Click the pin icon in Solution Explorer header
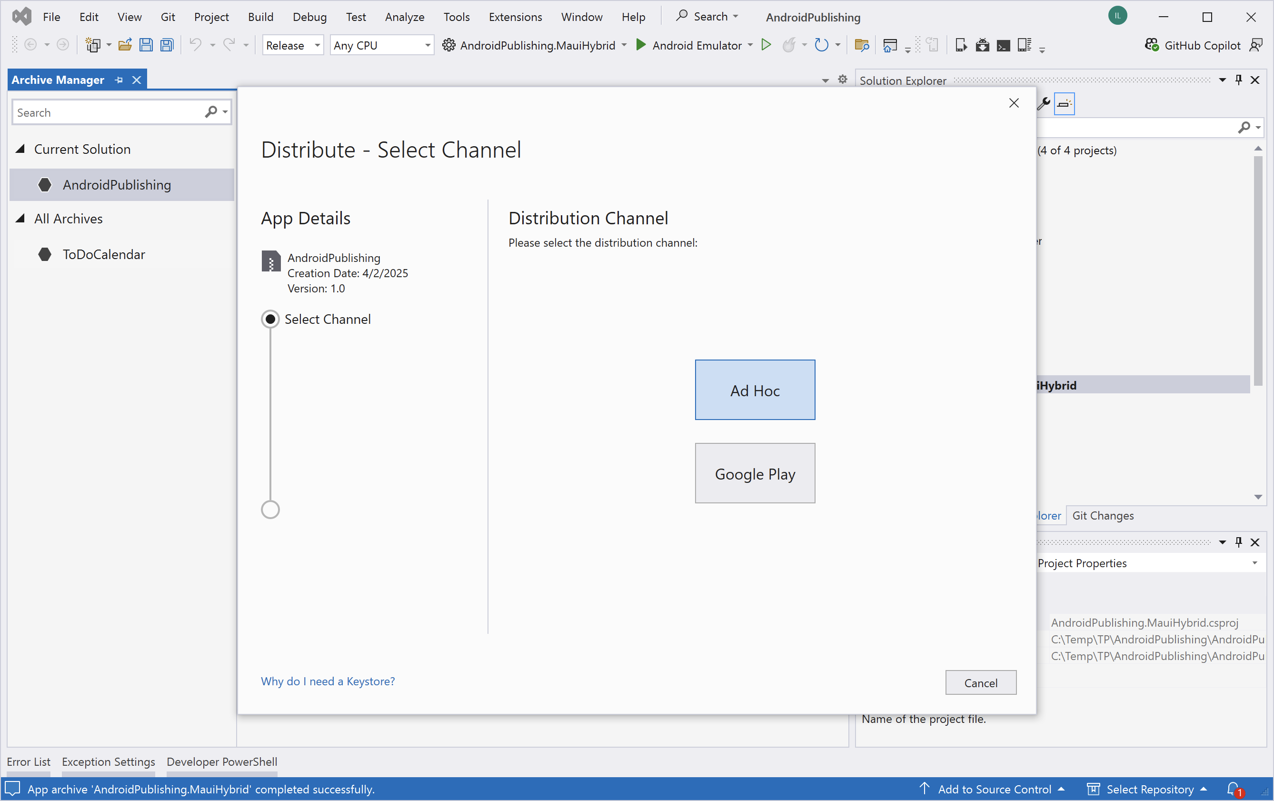 (x=1239, y=80)
